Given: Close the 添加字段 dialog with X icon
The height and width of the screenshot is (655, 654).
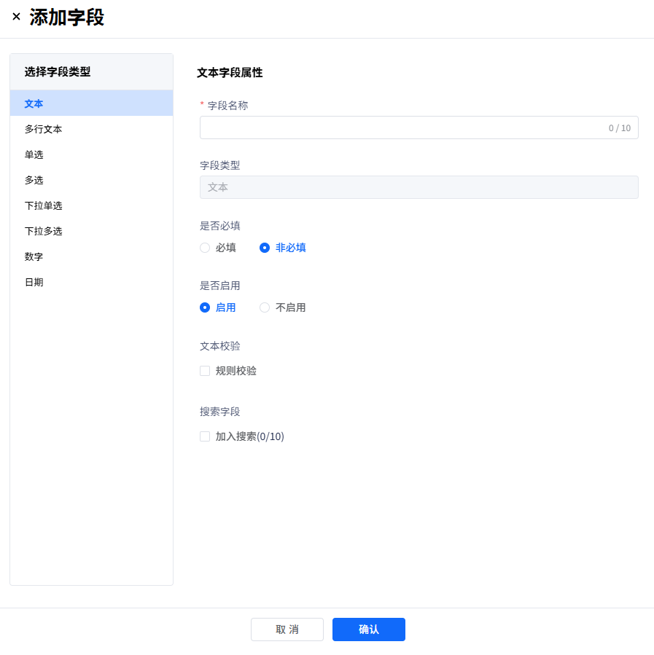Looking at the screenshot, I should pos(16,17).
